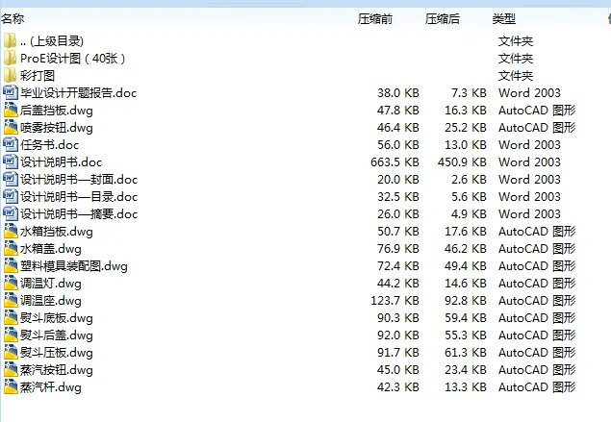Screen dimensions: 611x422
Task: Select file name 设计说明书—摘要.doc
Action: tap(79, 214)
